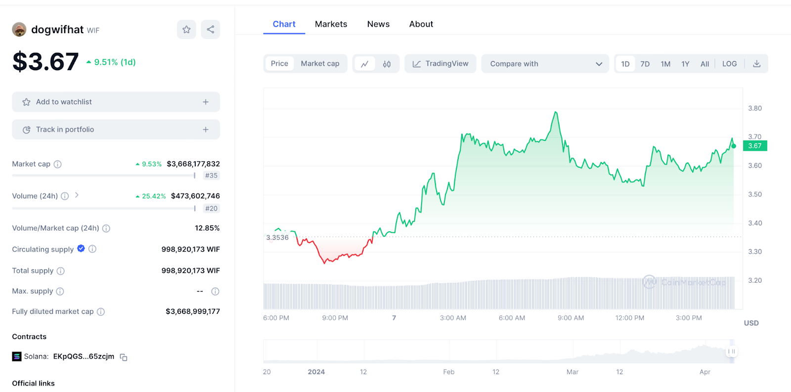Click the EKpQGS...65zcjm contract link

click(x=84, y=356)
